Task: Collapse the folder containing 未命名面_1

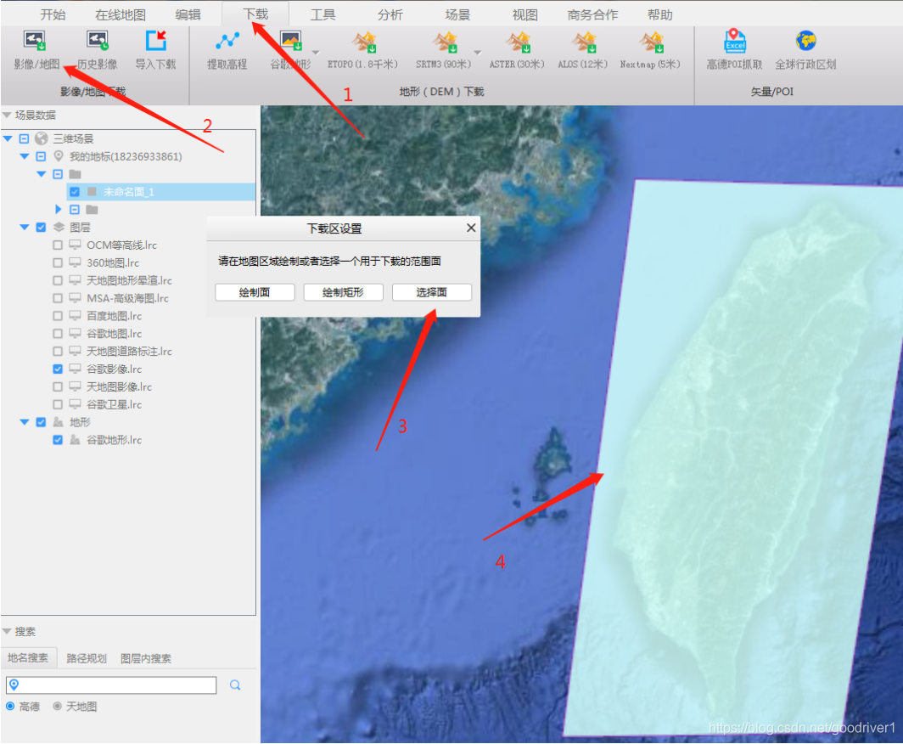Action: pos(42,174)
